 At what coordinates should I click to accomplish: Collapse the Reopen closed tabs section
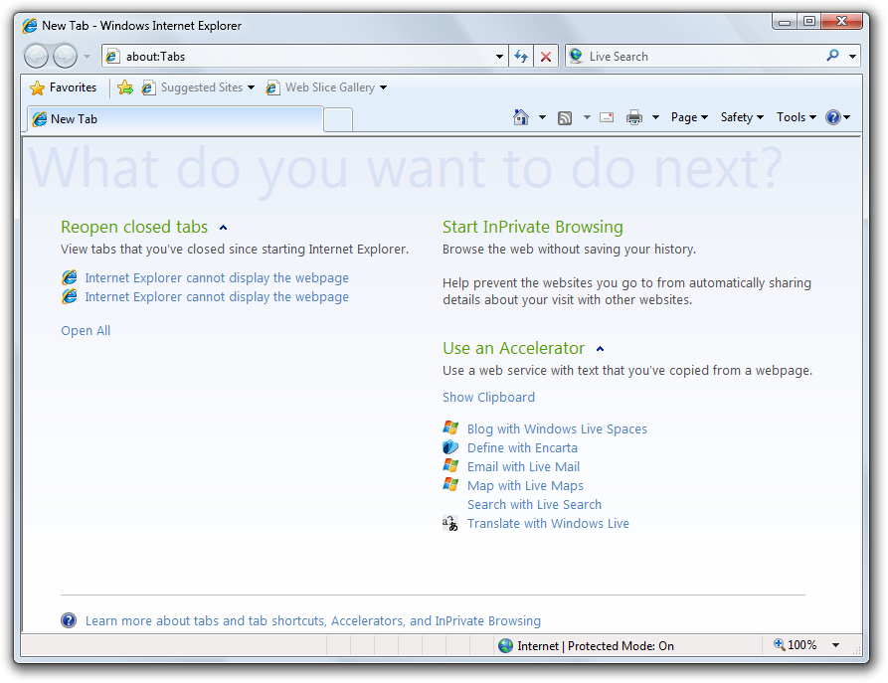click(223, 228)
